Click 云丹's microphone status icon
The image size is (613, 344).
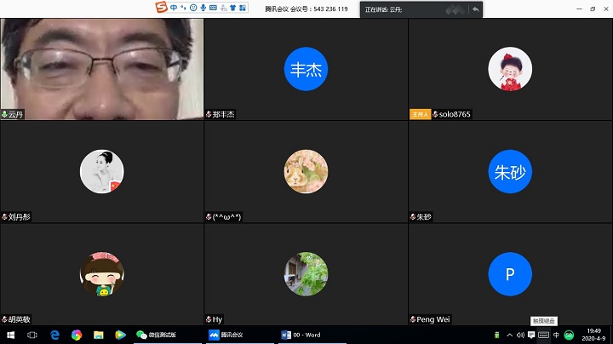click(5, 114)
